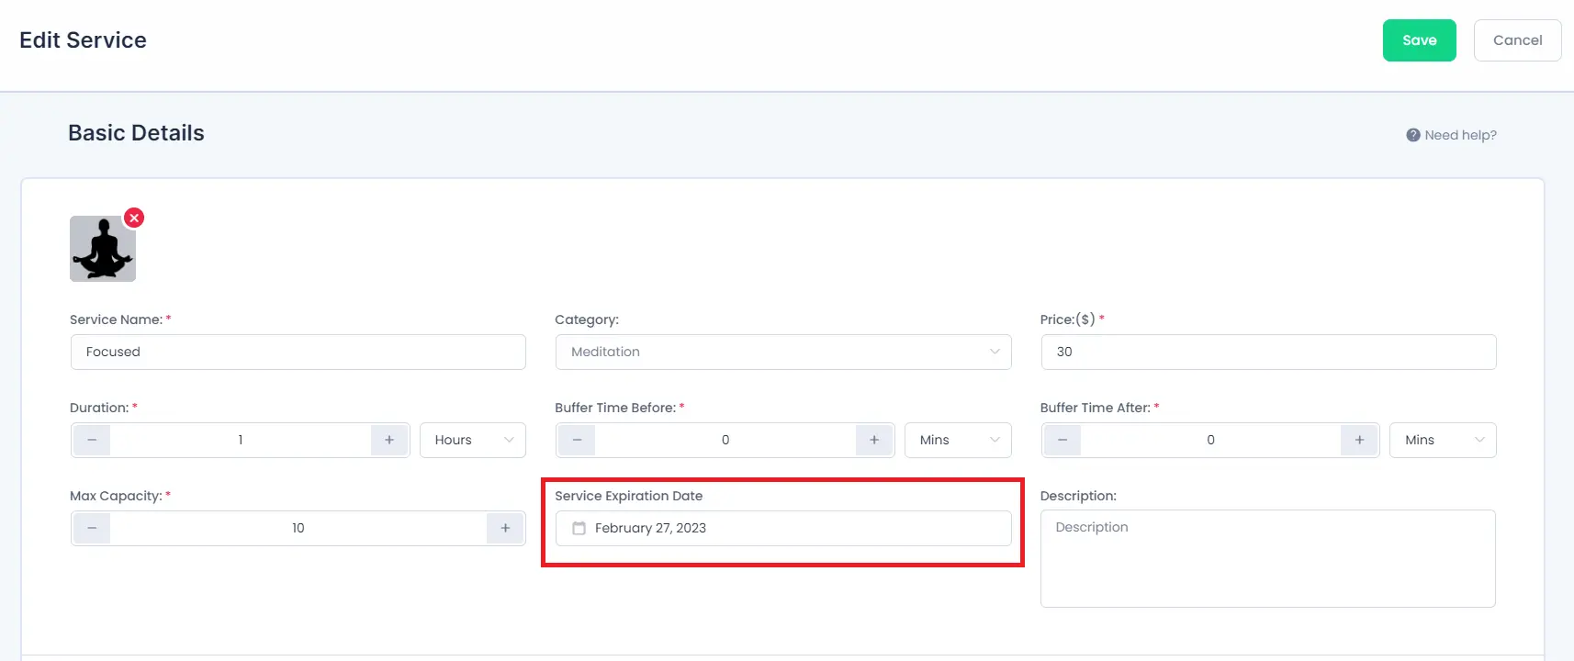Cancel editing the service
The height and width of the screenshot is (661, 1574).
[1517, 40]
